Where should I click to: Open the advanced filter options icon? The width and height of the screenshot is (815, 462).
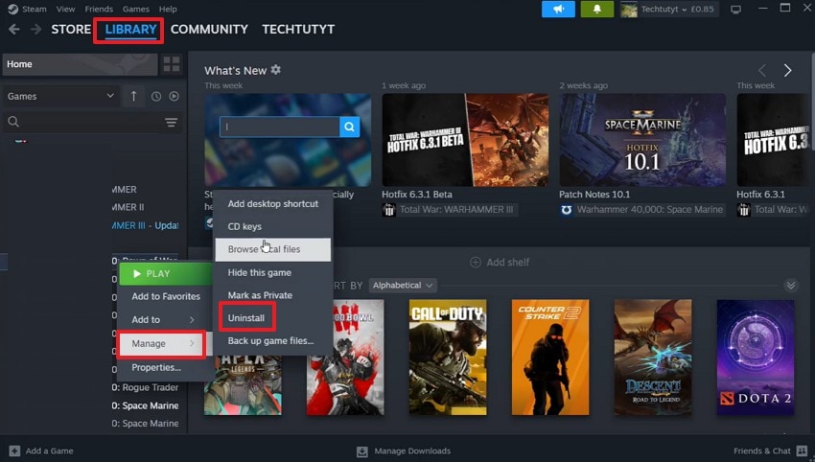171,123
